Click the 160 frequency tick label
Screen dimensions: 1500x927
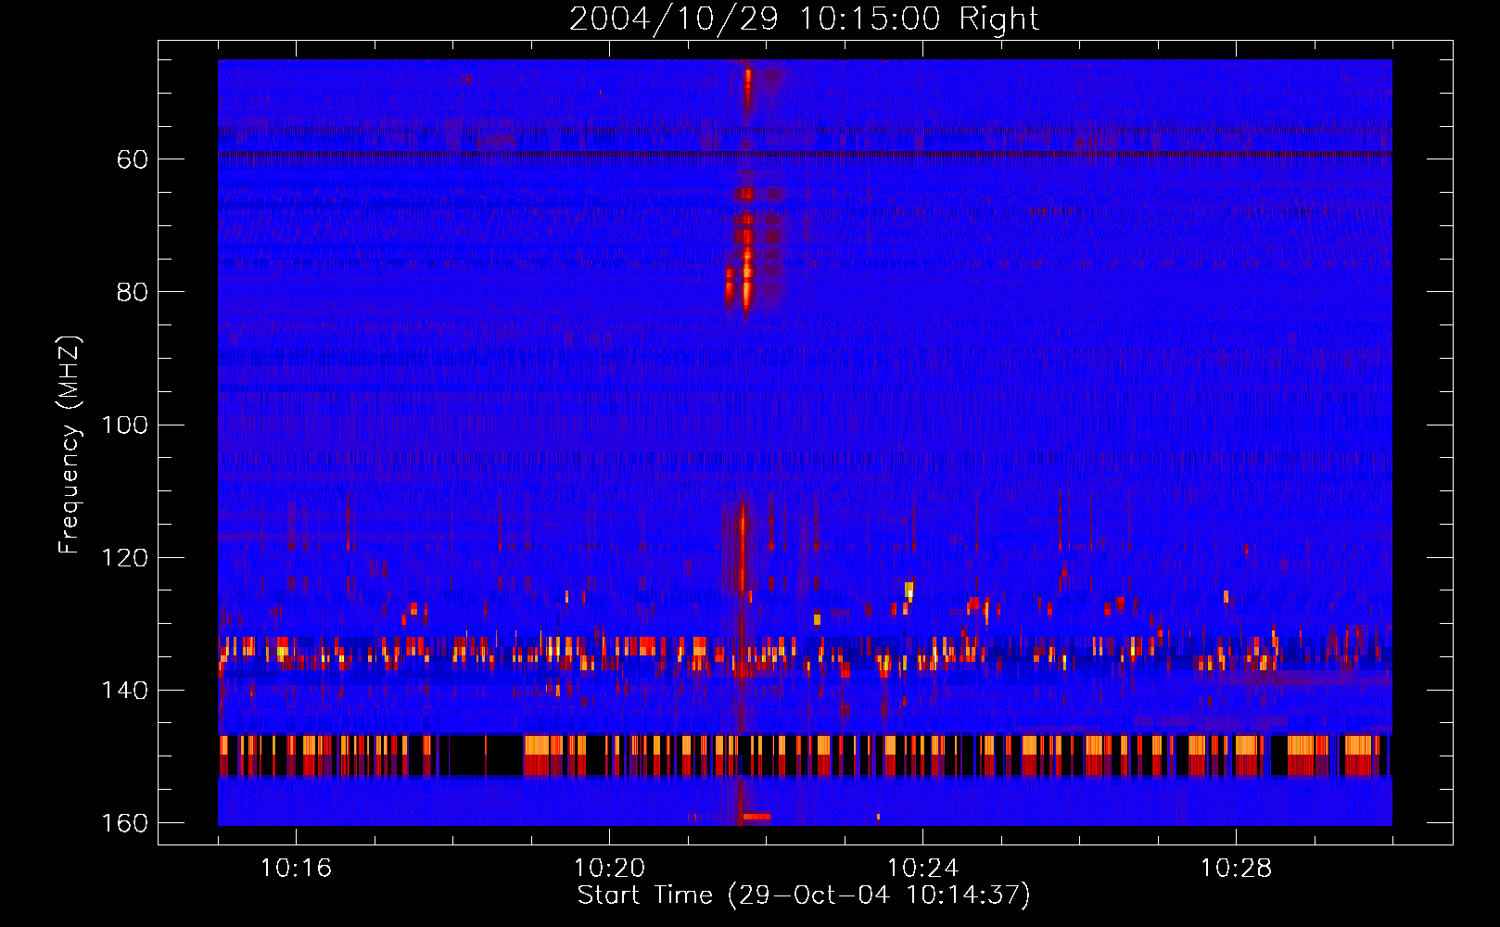click(x=125, y=823)
